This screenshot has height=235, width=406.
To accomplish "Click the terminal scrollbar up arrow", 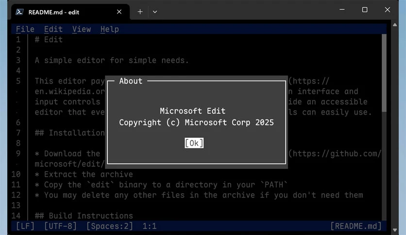I will point(395,25).
